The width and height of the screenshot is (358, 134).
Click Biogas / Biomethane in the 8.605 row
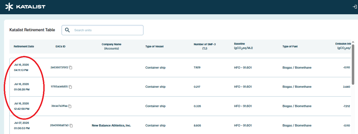[x=297, y=126]
